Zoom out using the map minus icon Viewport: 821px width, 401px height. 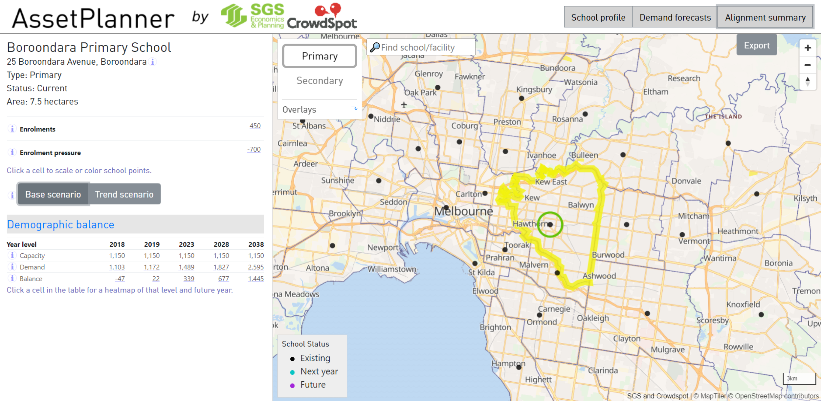tap(809, 65)
